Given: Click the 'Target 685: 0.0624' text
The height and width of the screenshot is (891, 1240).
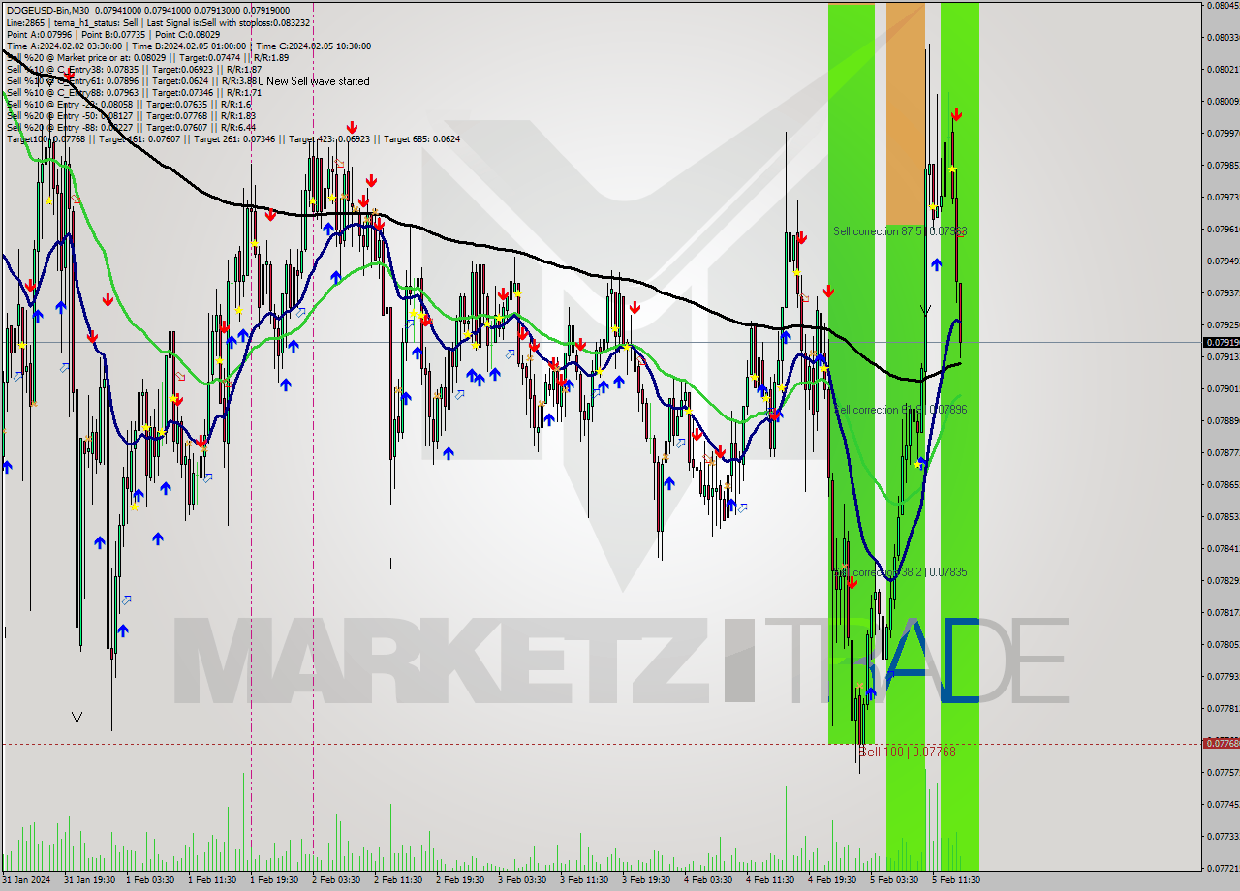Looking at the screenshot, I should click(x=421, y=138).
